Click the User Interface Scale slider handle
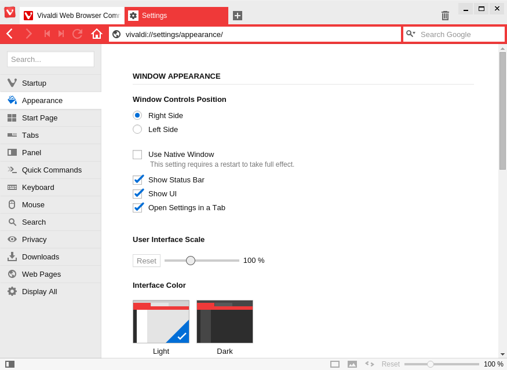 [191, 261]
